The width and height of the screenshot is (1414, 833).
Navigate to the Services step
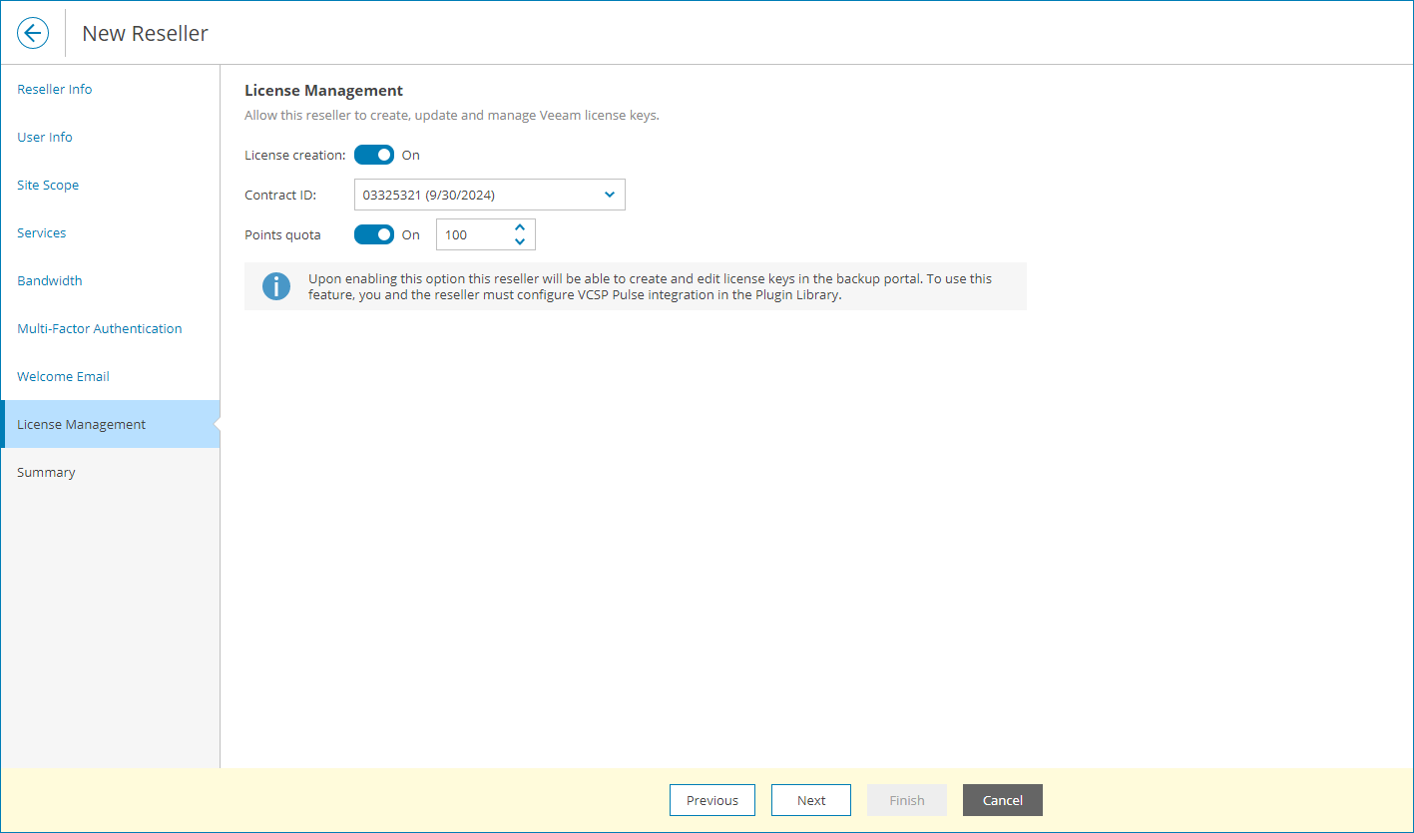click(41, 232)
